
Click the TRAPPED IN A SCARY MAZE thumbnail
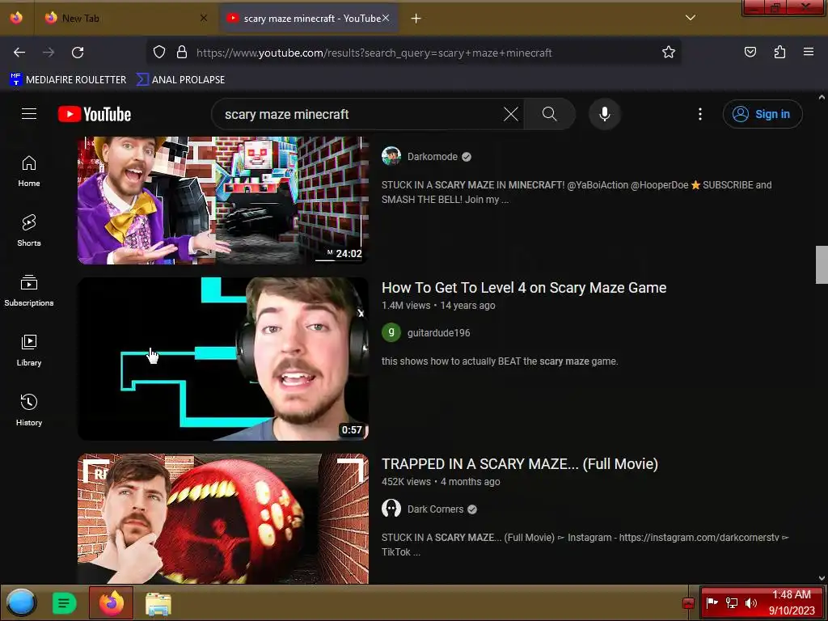223,518
